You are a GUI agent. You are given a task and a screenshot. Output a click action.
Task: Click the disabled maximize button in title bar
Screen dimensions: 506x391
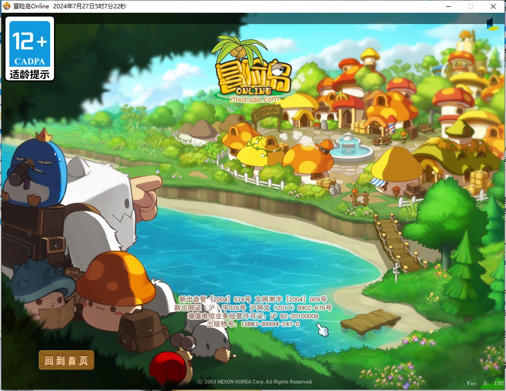pyautogui.click(x=471, y=6)
